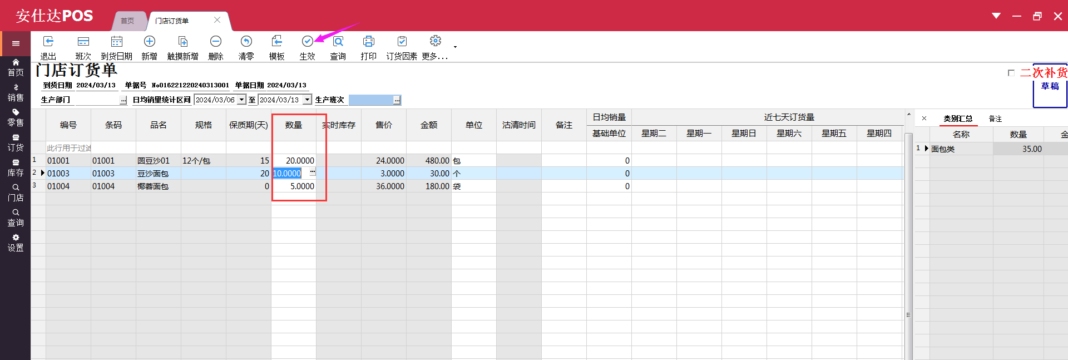Open the start date 2024/03/06 dropdown

click(x=241, y=100)
